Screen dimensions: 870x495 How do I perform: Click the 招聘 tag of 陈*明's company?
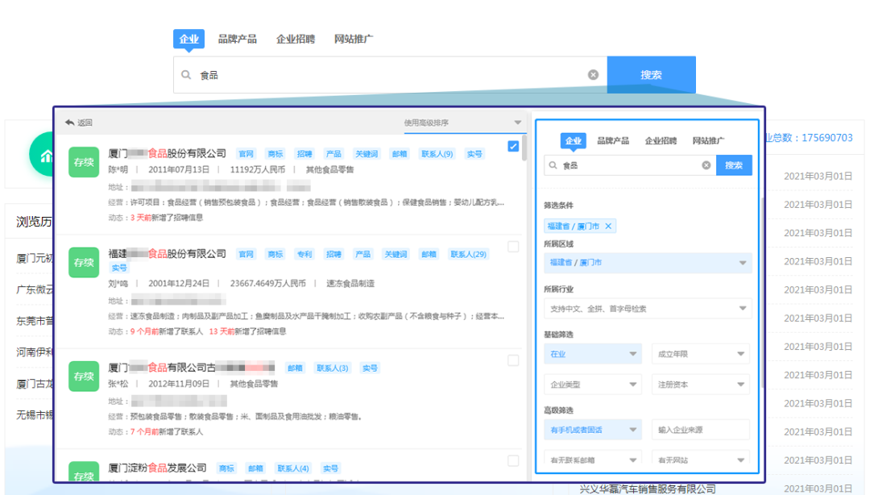coord(304,154)
